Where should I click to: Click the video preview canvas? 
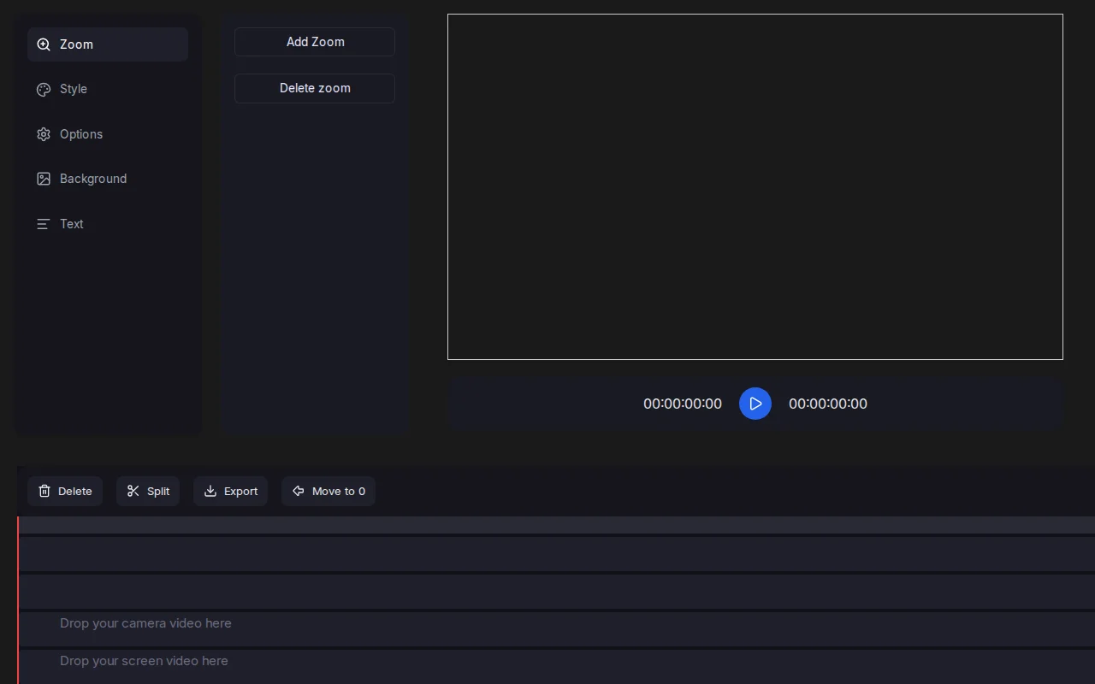(755, 186)
